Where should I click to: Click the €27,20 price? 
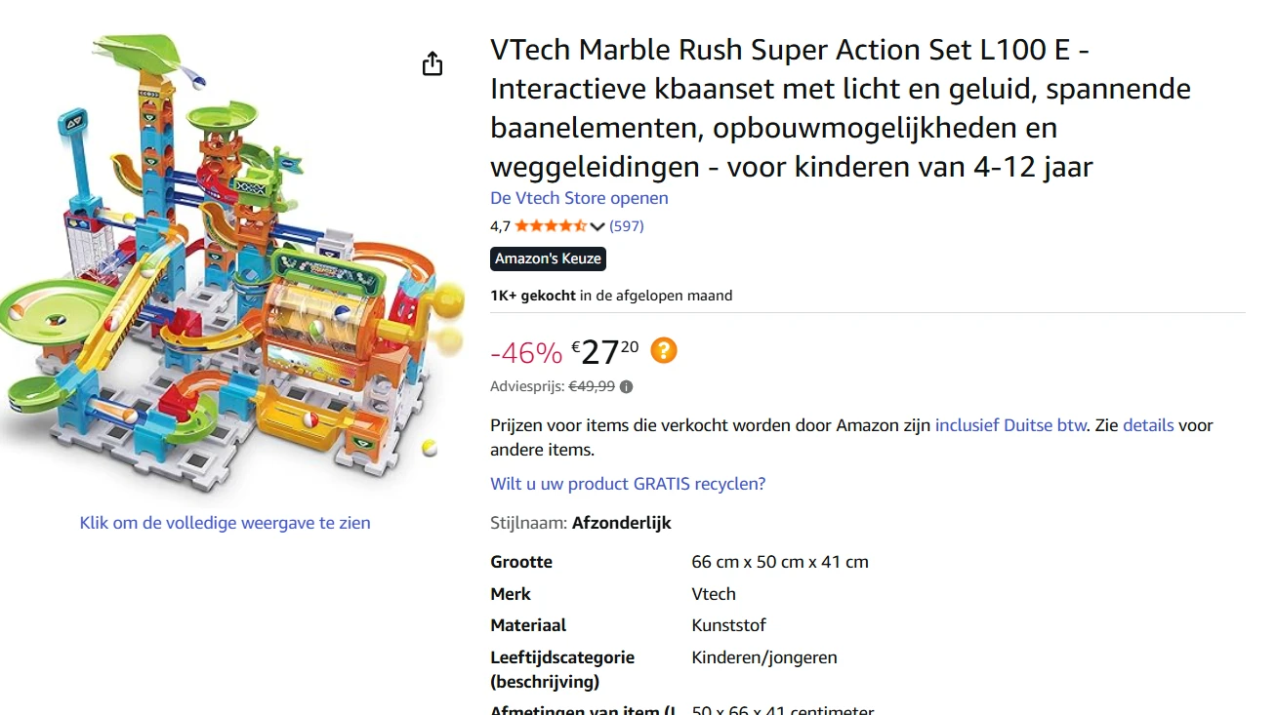click(x=605, y=351)
